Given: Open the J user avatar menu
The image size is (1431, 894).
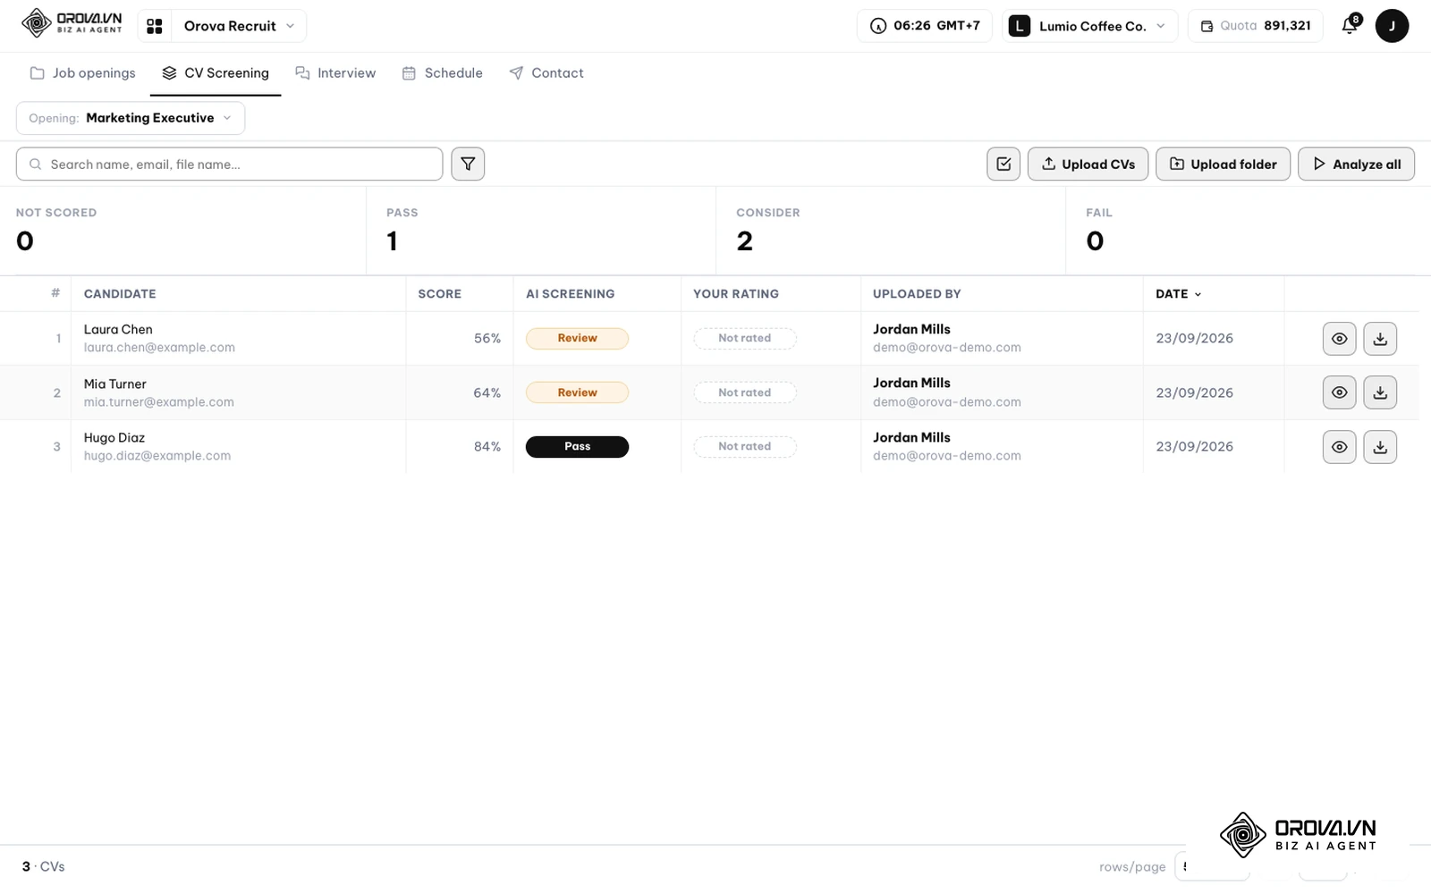Looking at the screenshot, I should pos(1392,26).
